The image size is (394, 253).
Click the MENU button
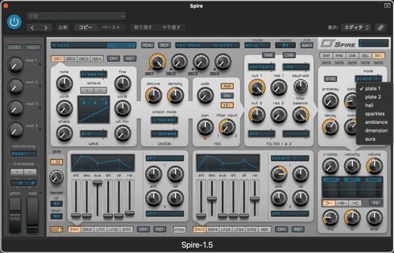tap(148, 45)
